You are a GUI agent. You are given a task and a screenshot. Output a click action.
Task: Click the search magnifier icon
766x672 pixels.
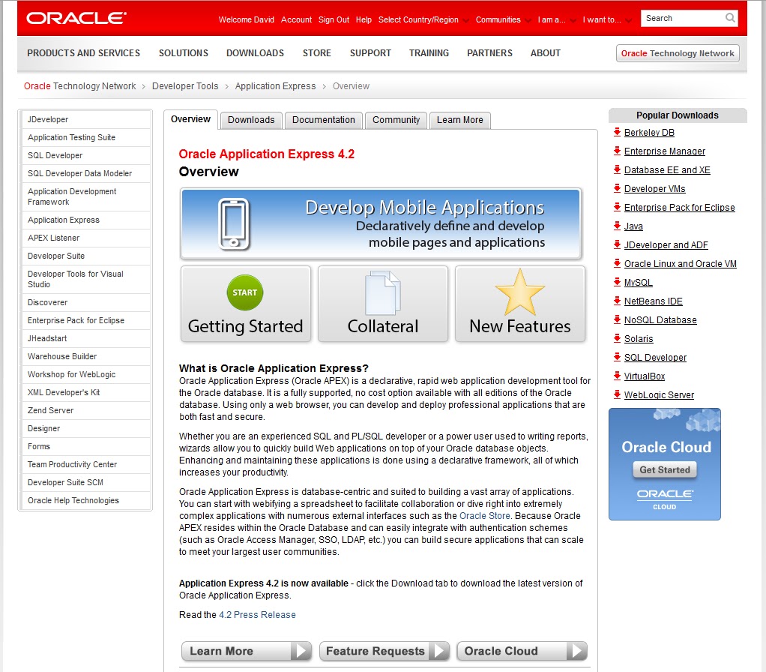click(730, 18)
